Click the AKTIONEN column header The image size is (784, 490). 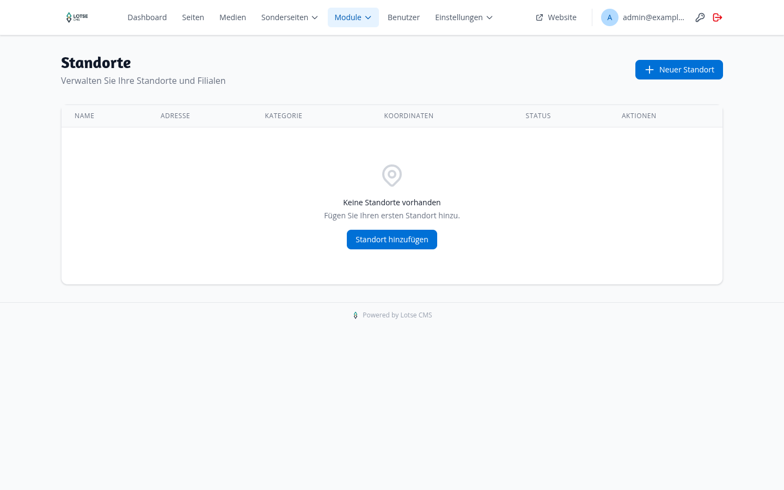click(x=639, y=116)
